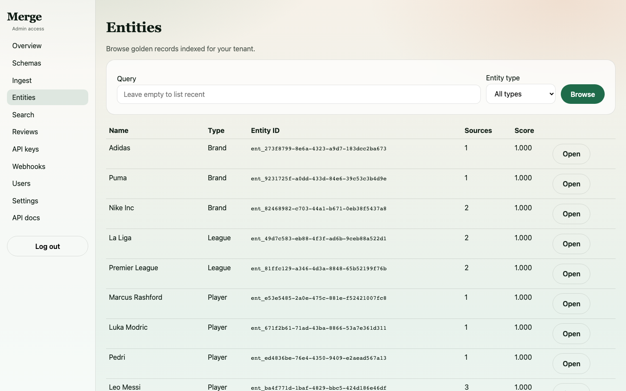Go to API keys page
Viewport: 626px width, 391px height.
click(x=47, y=149)
